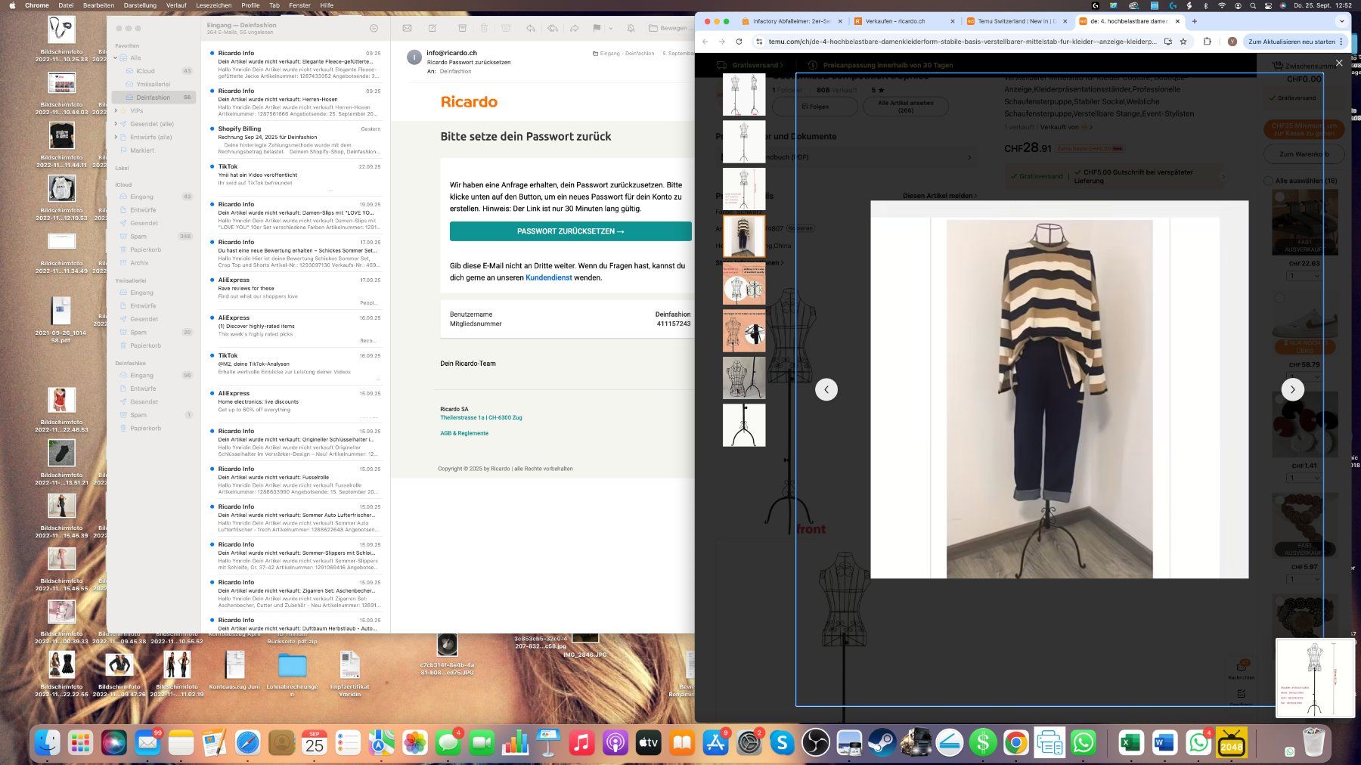Click the forward arrow icon in Mail
The image size is (1361, 765).
[575, 28]
